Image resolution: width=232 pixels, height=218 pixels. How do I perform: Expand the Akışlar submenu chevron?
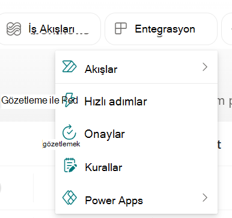[205, 67]
